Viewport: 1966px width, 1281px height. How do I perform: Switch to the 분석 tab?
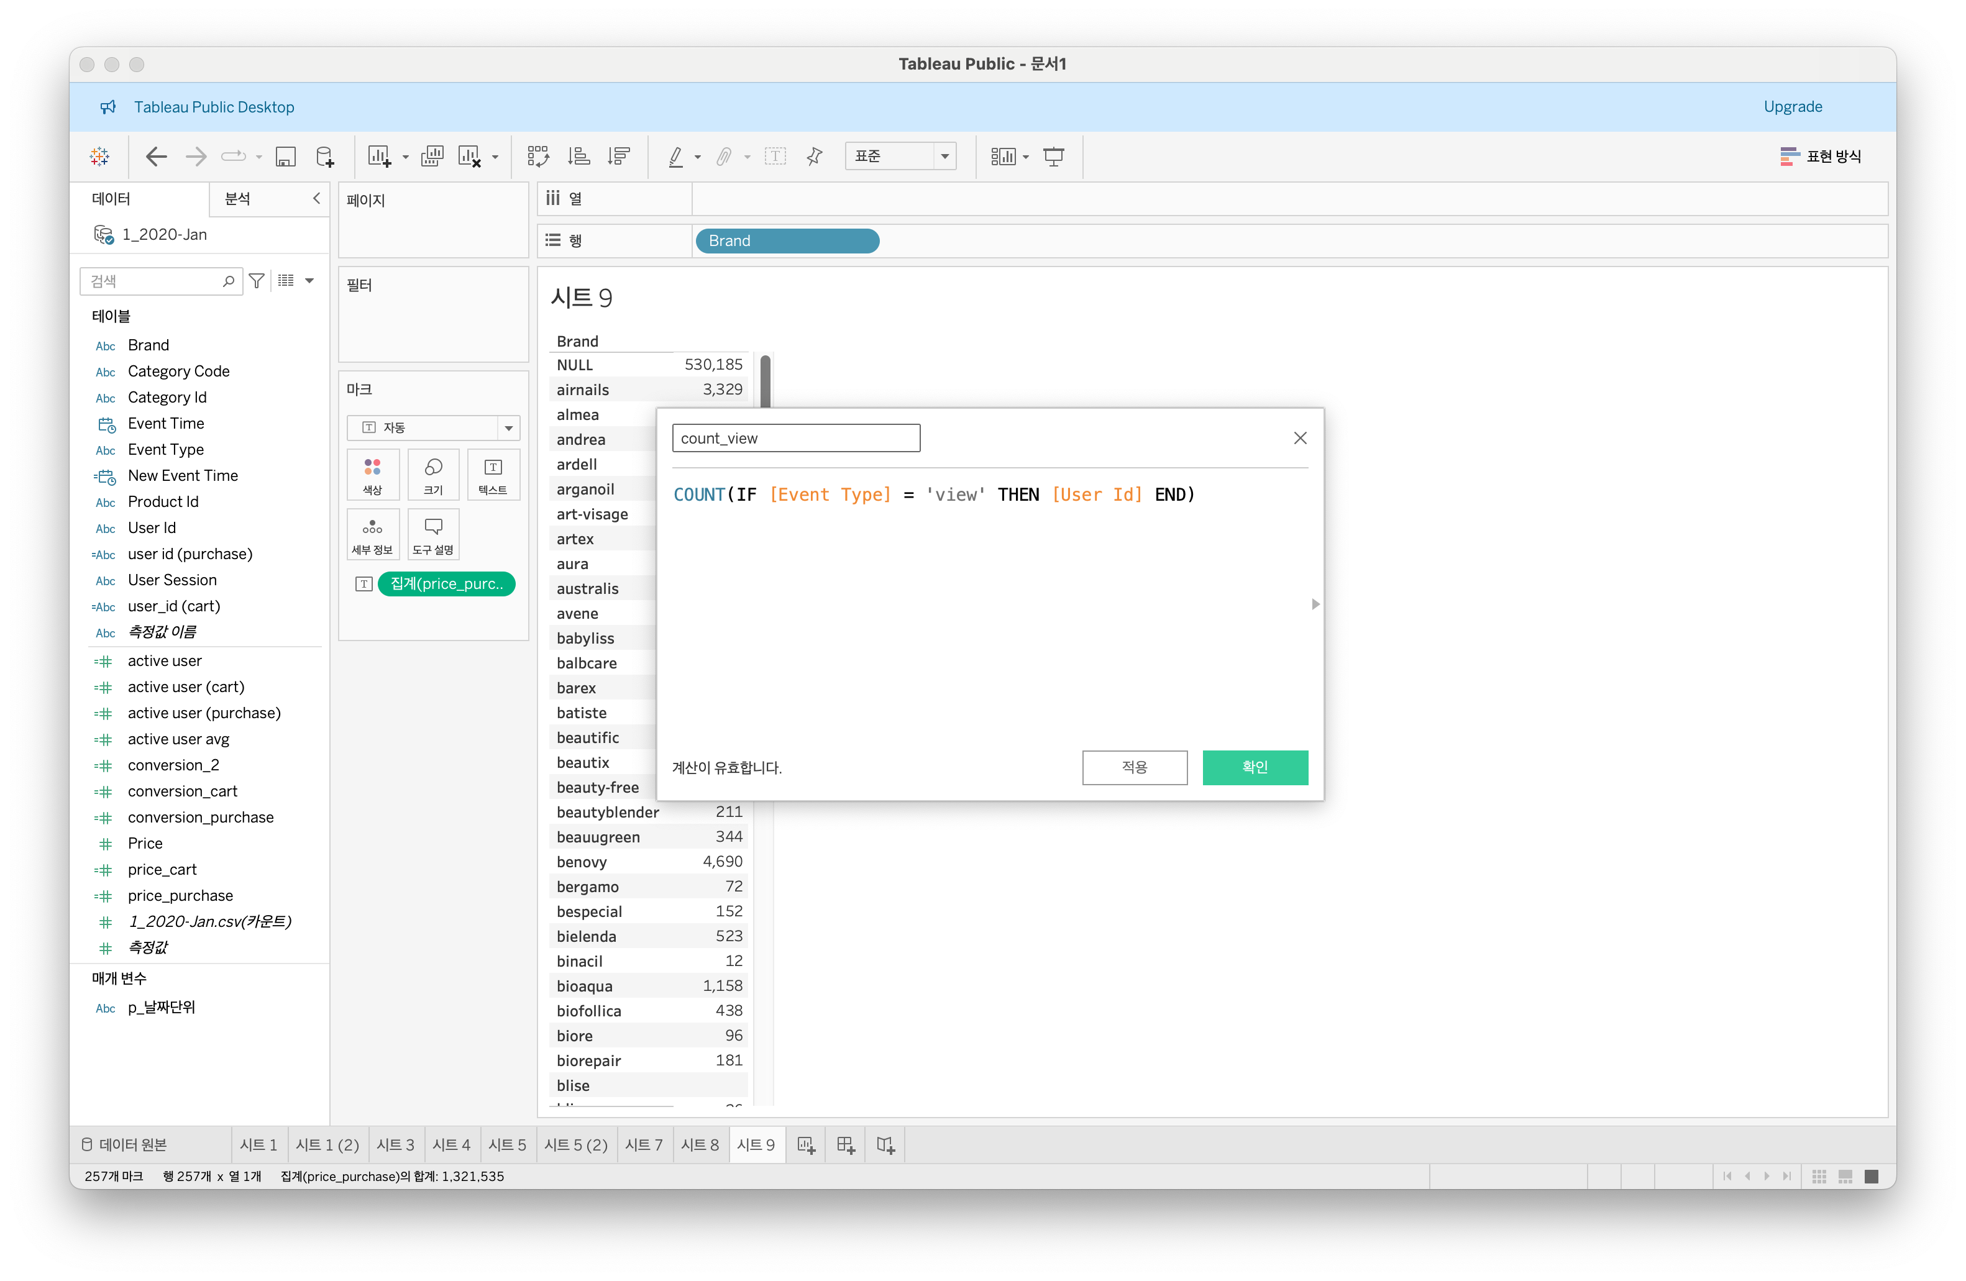point(238,198)
